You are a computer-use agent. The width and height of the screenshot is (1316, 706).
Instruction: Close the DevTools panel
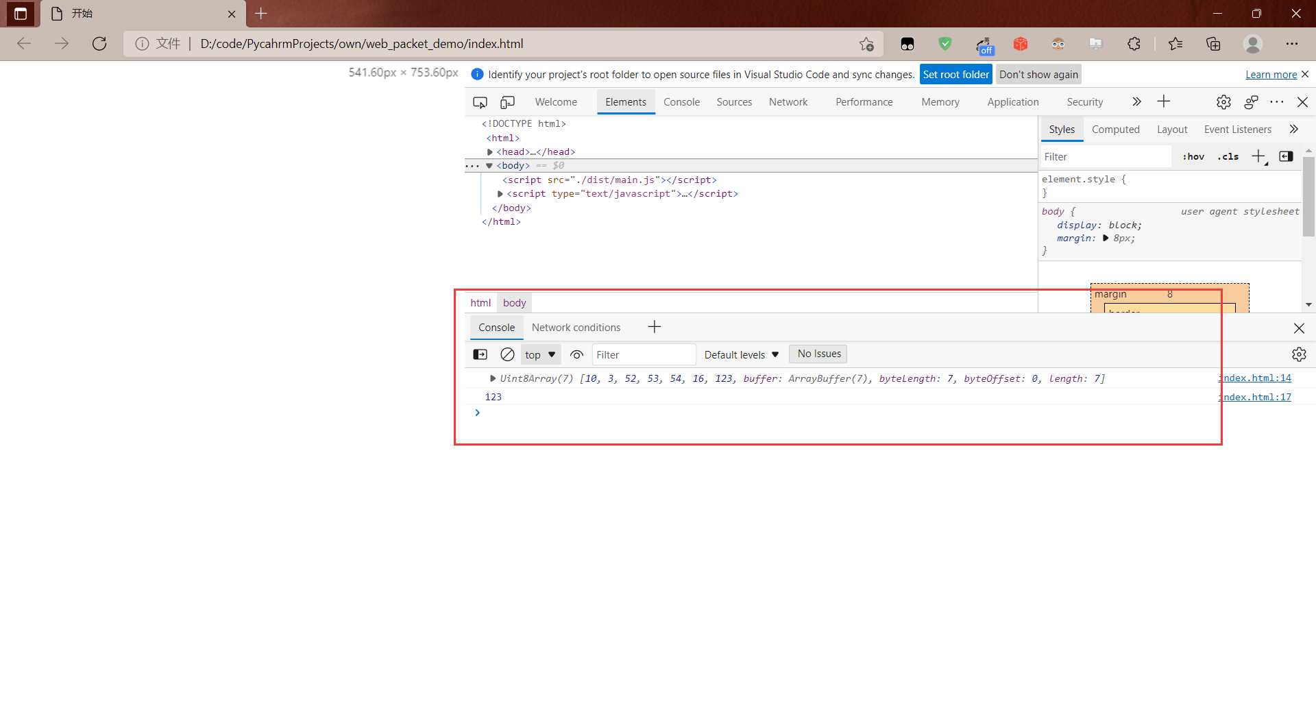[x=1303, y=102]
